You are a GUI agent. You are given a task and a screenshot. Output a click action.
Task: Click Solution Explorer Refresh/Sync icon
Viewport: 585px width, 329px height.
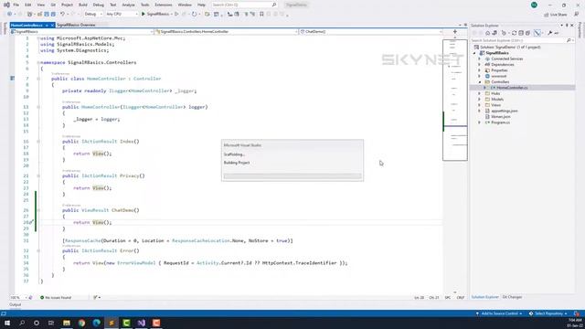tap(514, 33)
